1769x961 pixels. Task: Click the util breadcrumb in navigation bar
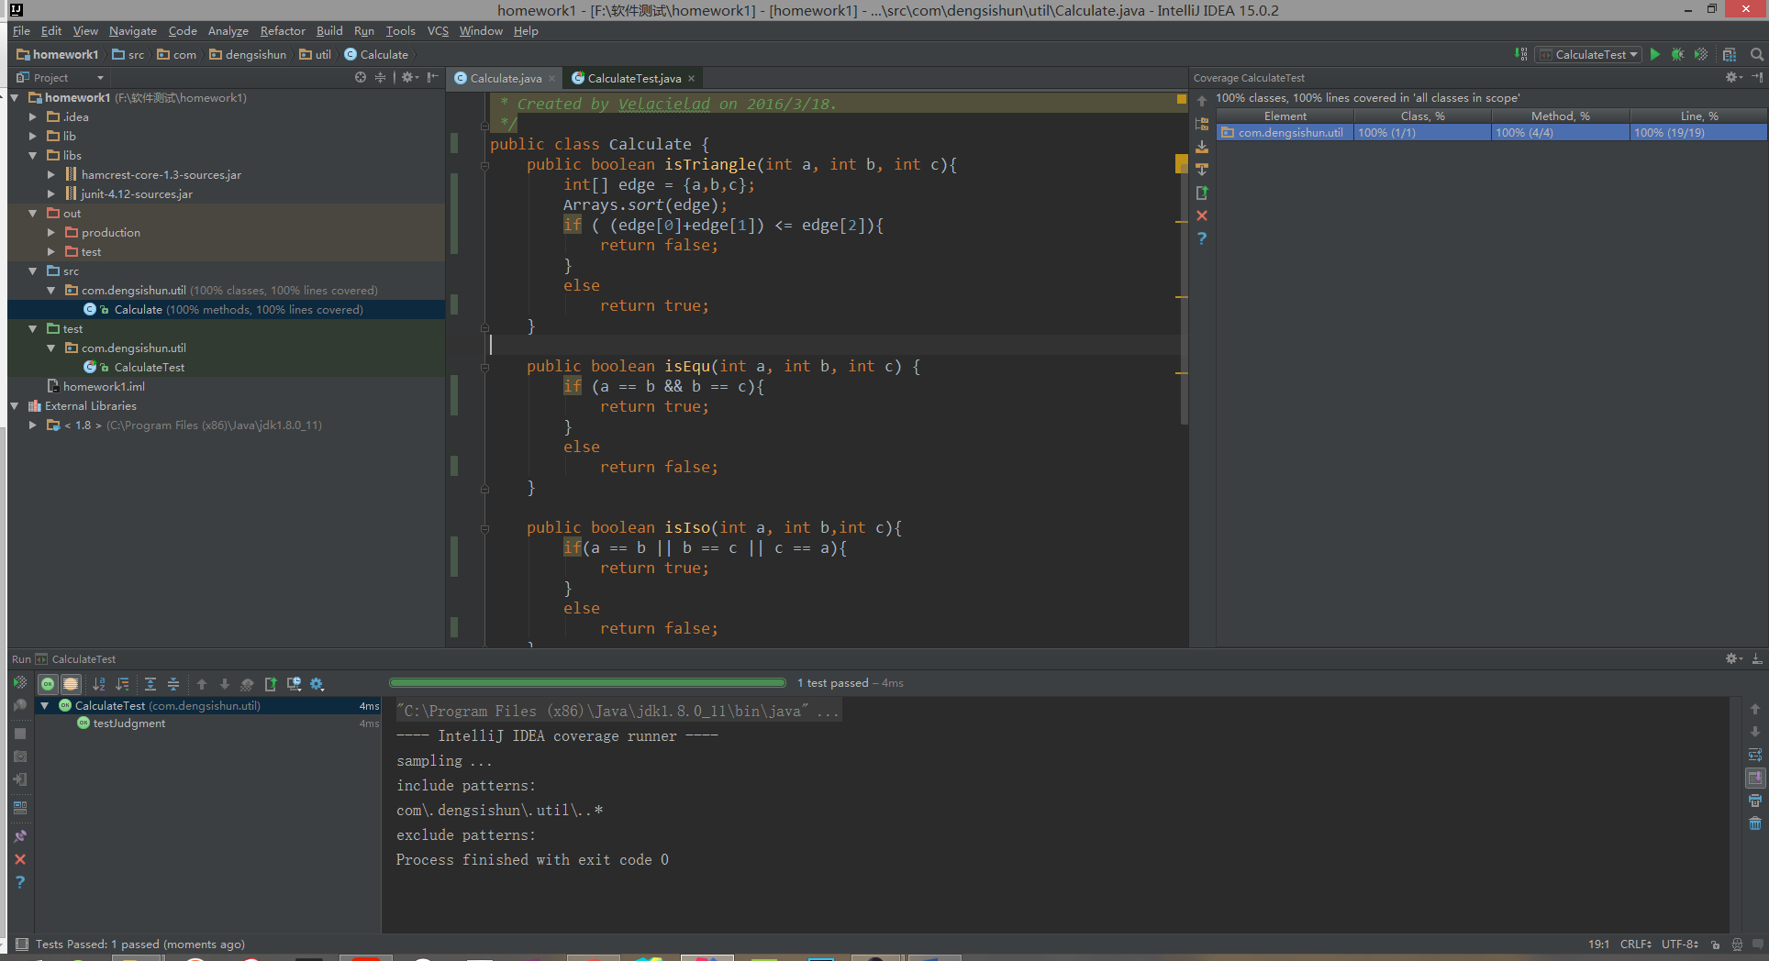(x=316, y=55)
